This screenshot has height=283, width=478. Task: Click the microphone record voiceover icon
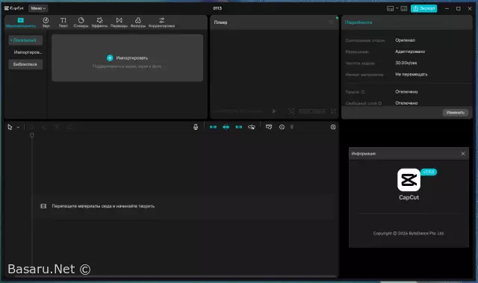[x=196, y=127]
